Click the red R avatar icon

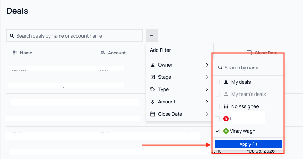click(226, 119)
